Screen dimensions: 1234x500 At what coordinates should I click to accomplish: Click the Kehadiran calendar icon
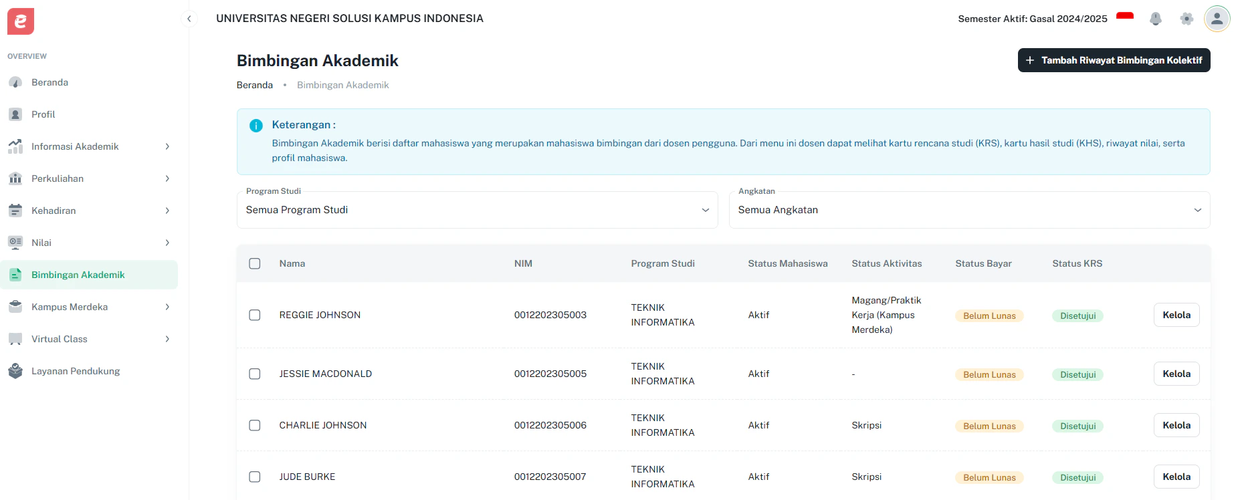[x=15, y=211]
